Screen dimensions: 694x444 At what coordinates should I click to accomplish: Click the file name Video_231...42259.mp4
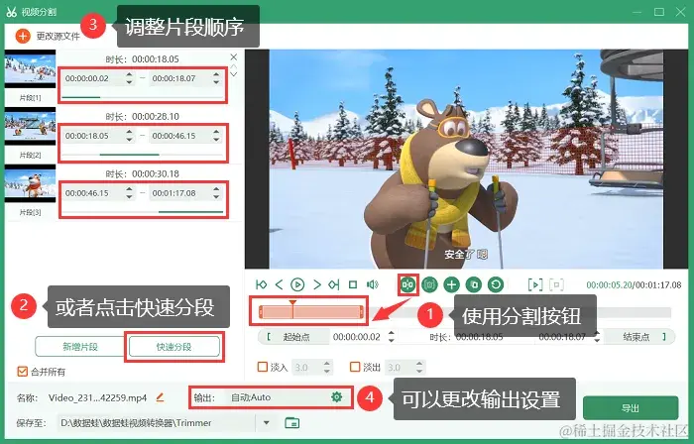point(97,397)
